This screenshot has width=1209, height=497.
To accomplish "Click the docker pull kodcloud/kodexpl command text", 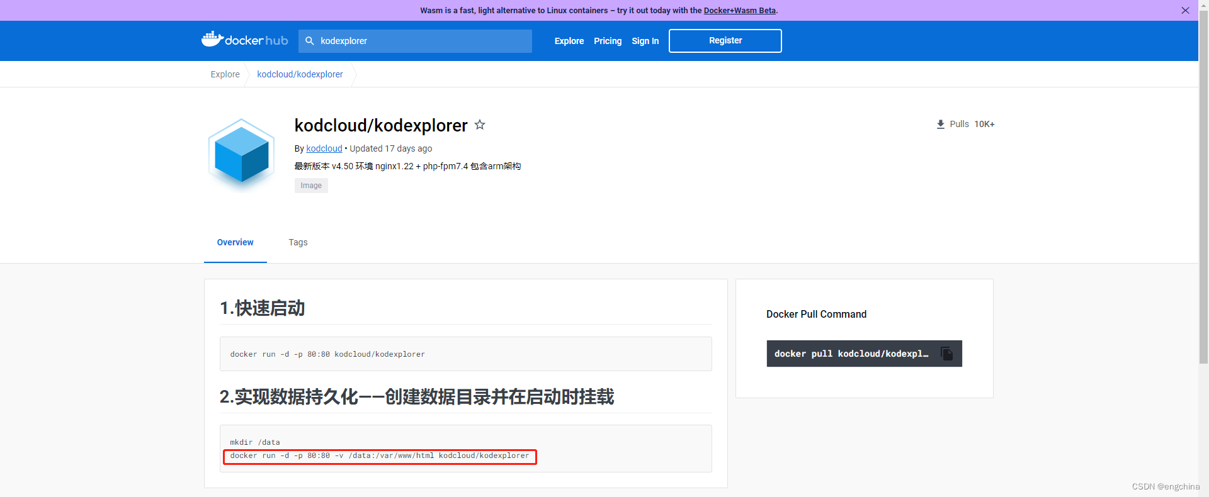I will coord(851,354).
